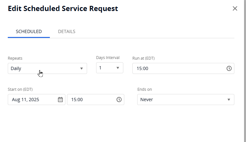The height and width of the screenshot is (142, 246).
Task: Click the Start on time field
Action: click(x=91, y=100)
